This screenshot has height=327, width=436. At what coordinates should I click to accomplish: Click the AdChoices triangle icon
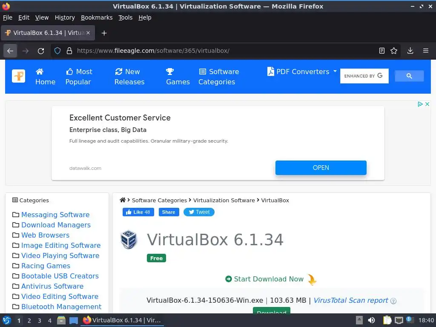420,104
